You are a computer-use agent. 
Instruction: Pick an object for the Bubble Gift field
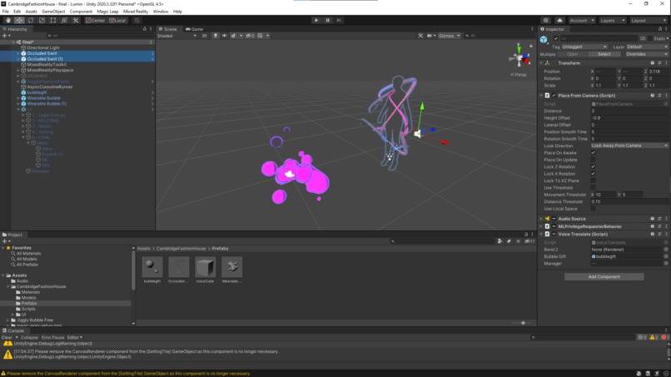pos(665,256)
